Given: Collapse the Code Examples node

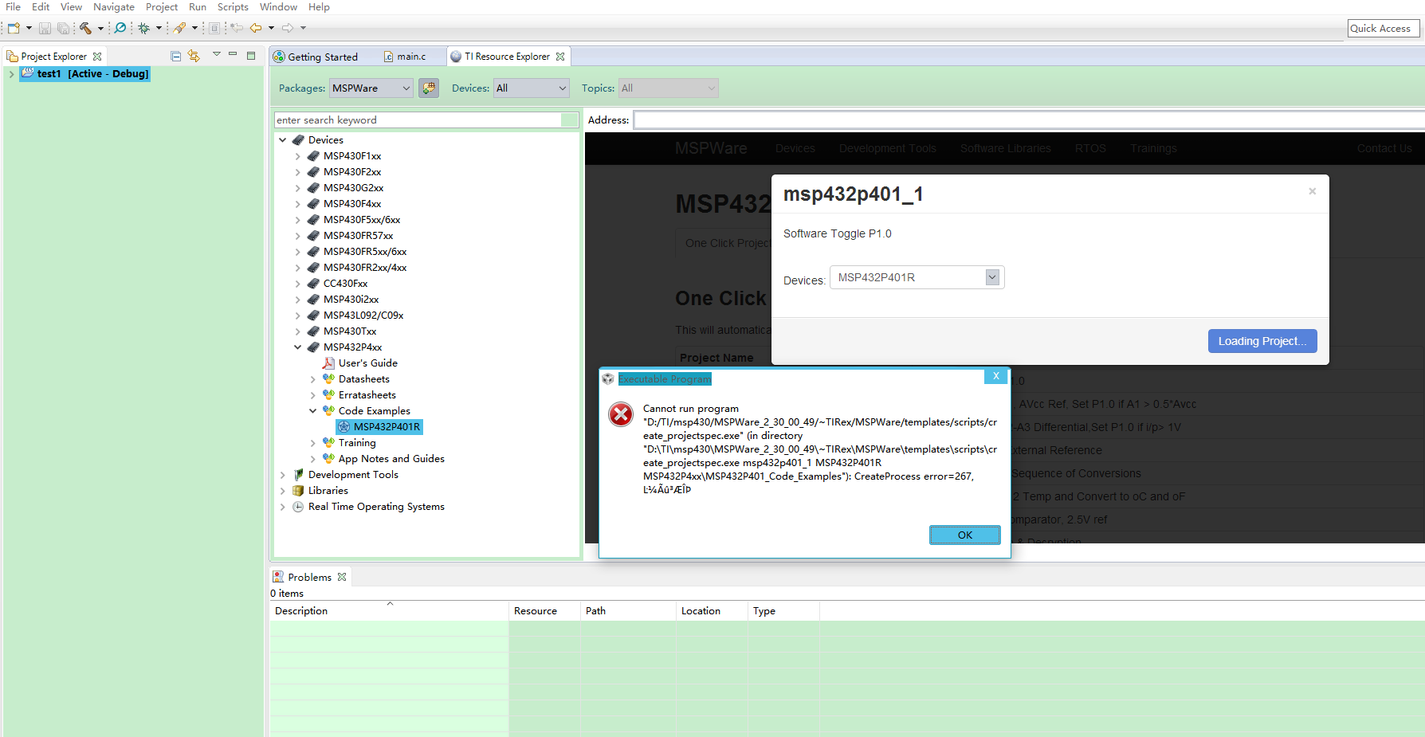Looking at the screenshot, I should tap(313, 411).
